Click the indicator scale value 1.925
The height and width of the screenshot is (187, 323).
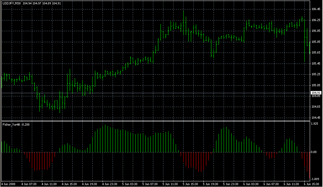click(x=315, y=124)
